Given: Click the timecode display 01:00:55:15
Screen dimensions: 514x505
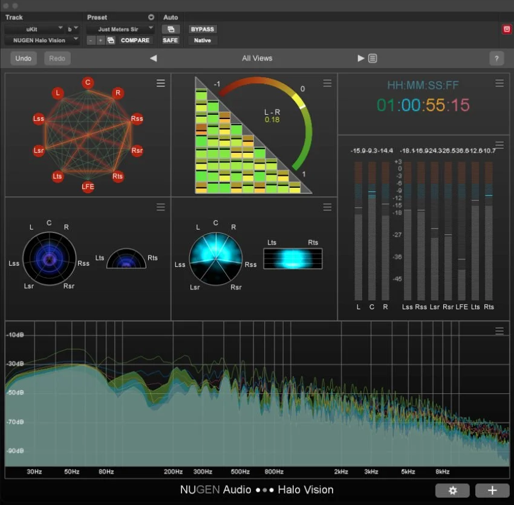Looking at the screenshot, I should point(423,105).
